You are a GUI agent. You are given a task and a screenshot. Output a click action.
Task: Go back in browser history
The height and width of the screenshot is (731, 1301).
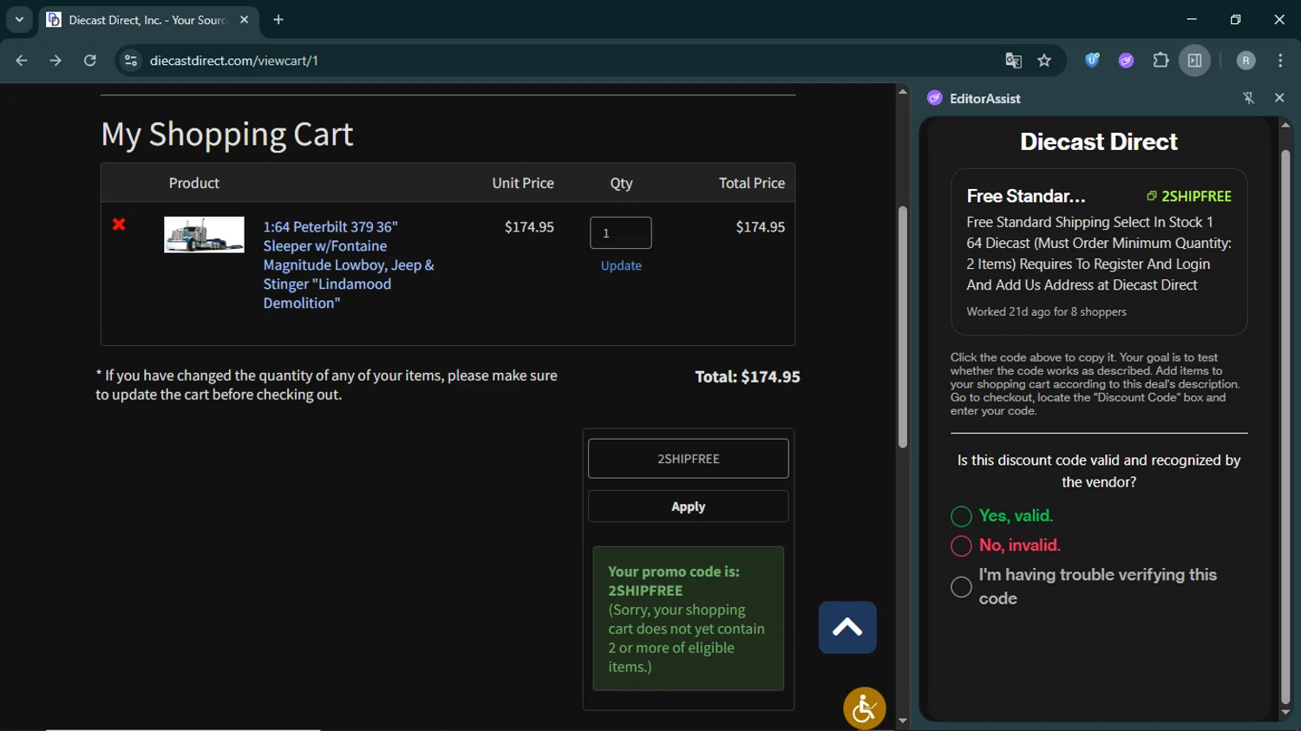pyautogui.click(x=22, y=61)
